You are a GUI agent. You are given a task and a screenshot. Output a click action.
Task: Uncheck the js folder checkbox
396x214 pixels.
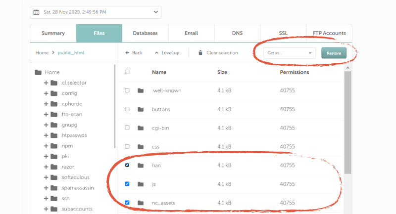coord(127,184)
